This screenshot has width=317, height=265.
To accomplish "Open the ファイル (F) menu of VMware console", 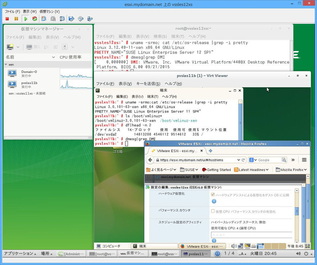I will click(x=12, y=11).
